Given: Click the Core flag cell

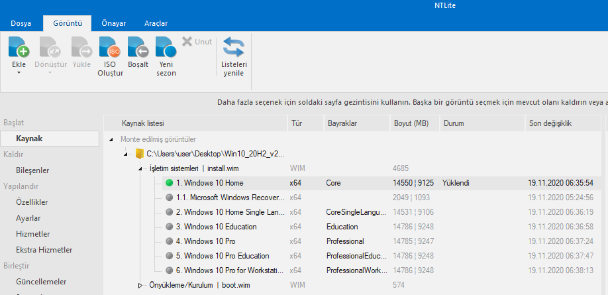Looking at the screenshot, I should [333, 183].
